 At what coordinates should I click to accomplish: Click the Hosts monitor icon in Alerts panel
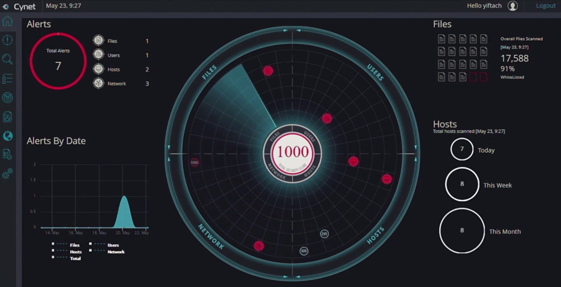[x=98, y=69]
